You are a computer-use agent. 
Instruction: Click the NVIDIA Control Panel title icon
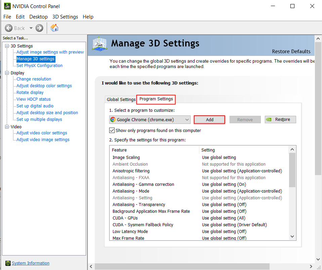tap(7, 6)
